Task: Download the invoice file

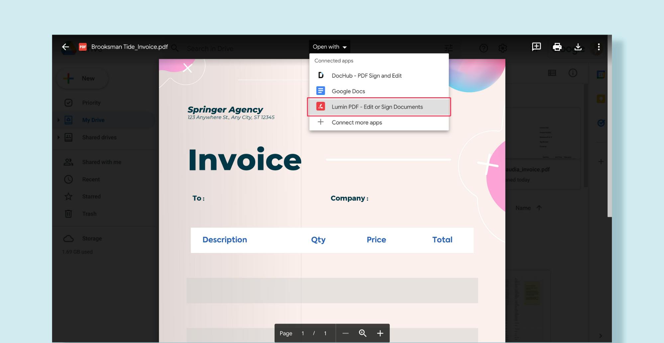Action: point(578,47)
